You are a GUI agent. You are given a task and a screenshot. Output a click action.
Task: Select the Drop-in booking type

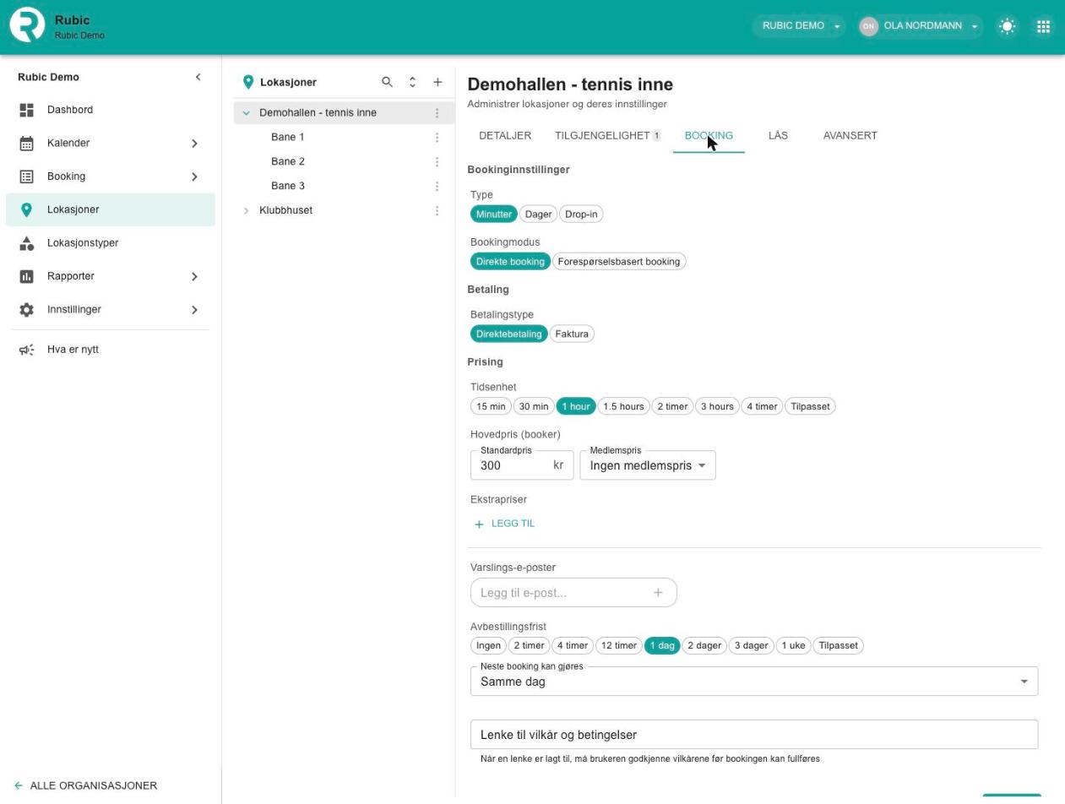[x=581, y=215]
